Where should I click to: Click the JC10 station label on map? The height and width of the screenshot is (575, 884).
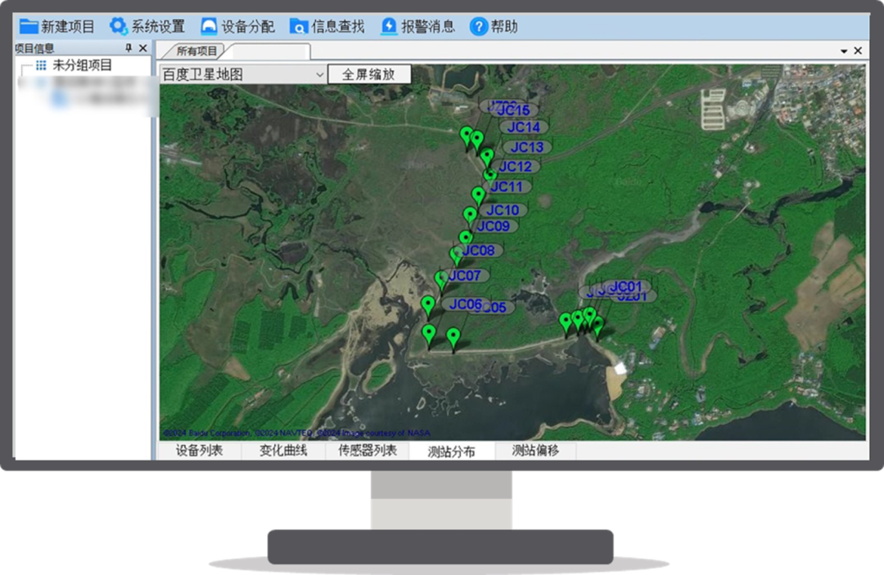(503, 210)
